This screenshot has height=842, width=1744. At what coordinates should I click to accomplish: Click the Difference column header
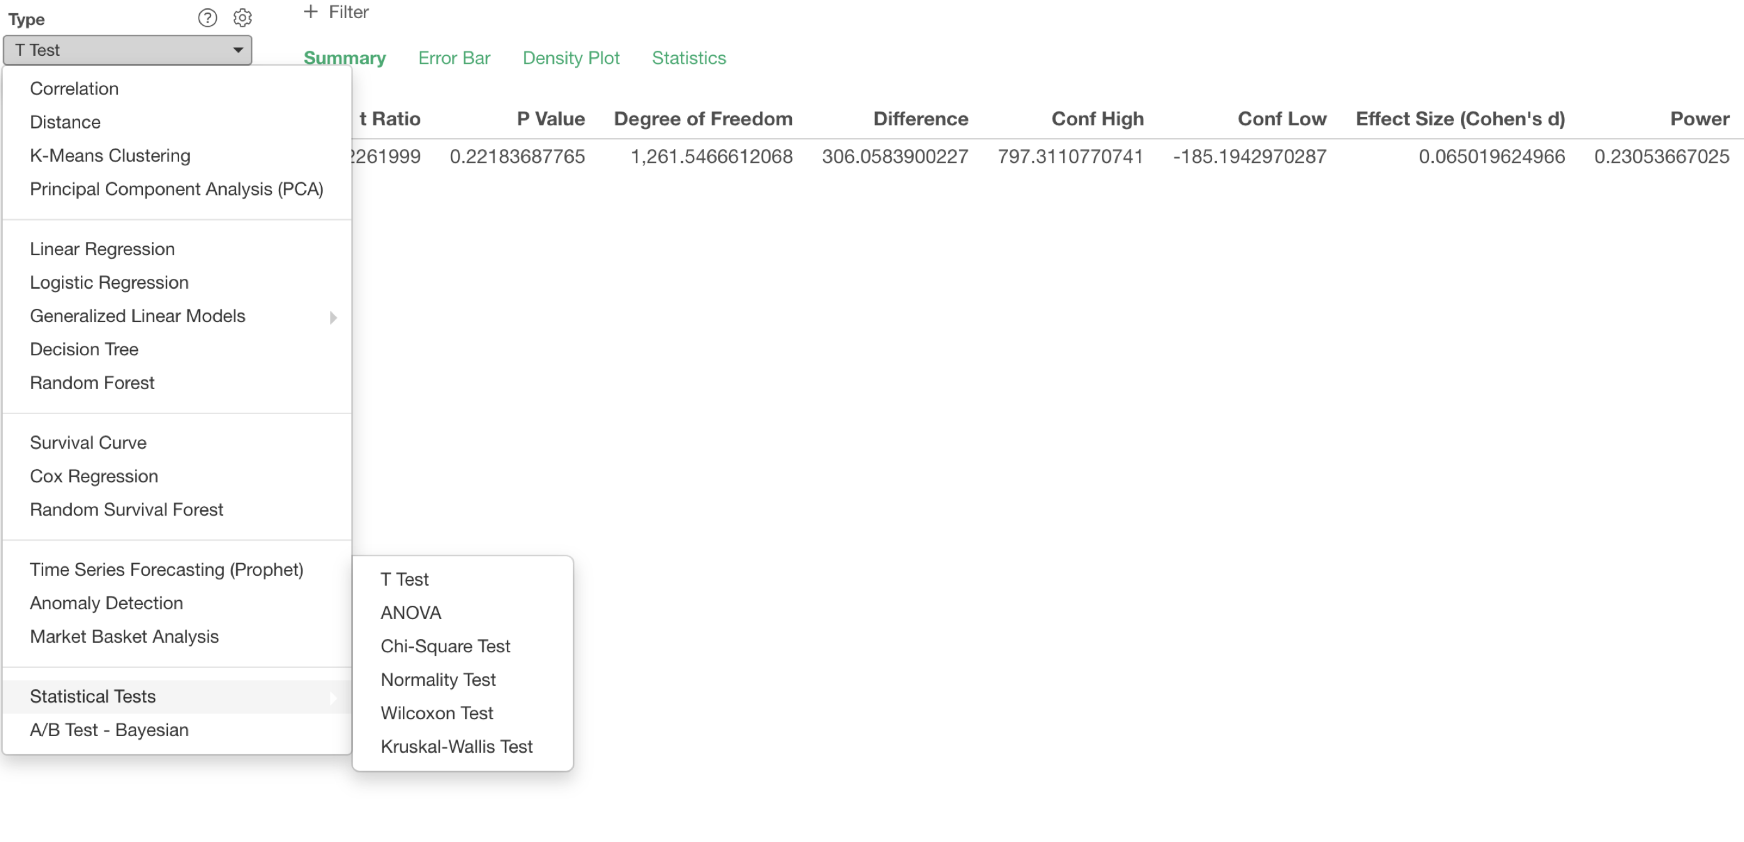(x=921, y=119)
